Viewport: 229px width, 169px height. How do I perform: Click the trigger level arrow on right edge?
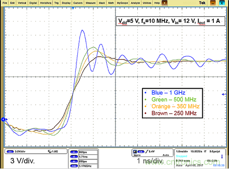(224, 94)
